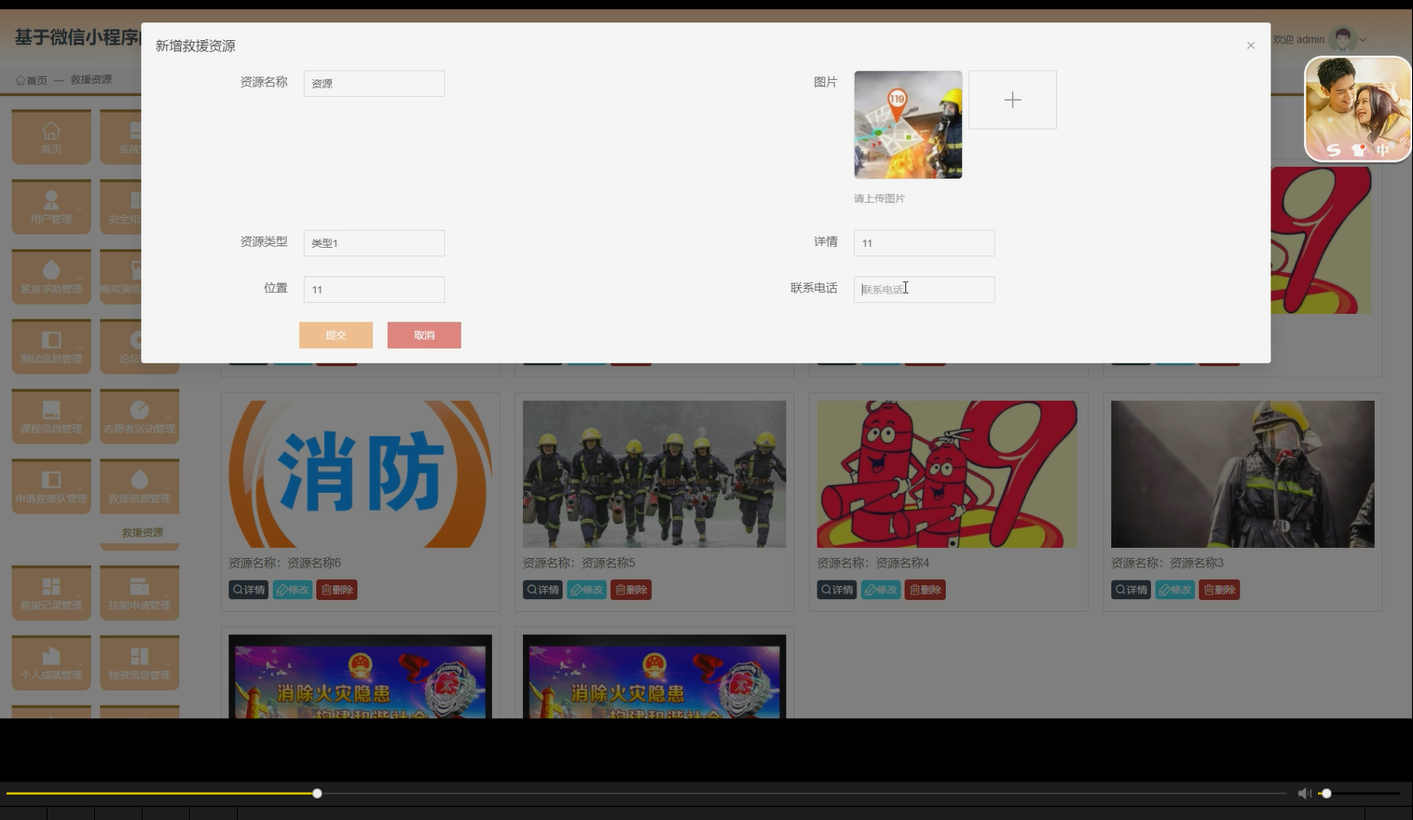Cancel the dialog with 取消 button
Screen dimensions: 1413x820
(x=424, y=335)
